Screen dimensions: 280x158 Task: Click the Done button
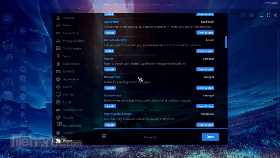[x=210, y=137]
